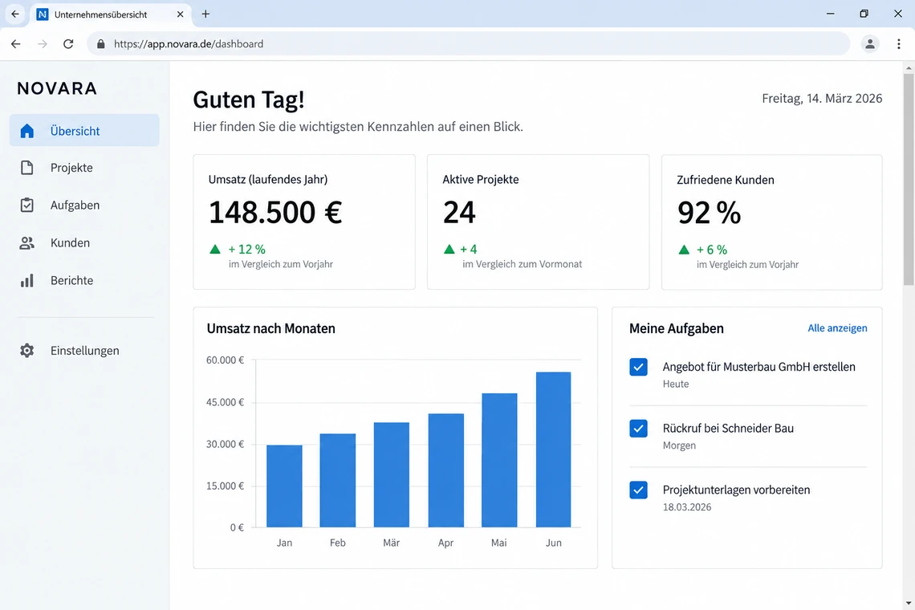The height and width of the screenshot is (610, 915).
Task: Uncheck Rückruf bei Schneider Bau task
Action: pyautogui.click(x=638, y=429)
